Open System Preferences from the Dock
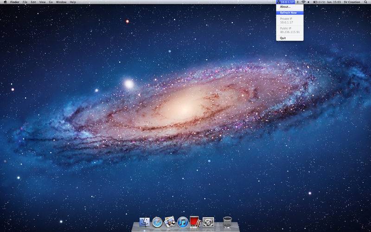371x232 pixels. (208, 222)
